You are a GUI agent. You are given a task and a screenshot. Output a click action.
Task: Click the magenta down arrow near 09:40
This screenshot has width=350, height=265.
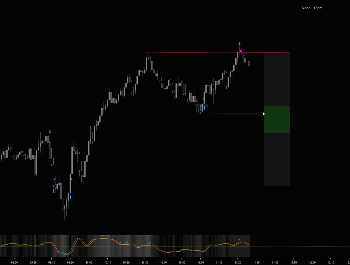pos(50,132)
